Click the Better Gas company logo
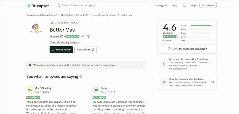The image size is (239, 114). click(x=36, y=28)
